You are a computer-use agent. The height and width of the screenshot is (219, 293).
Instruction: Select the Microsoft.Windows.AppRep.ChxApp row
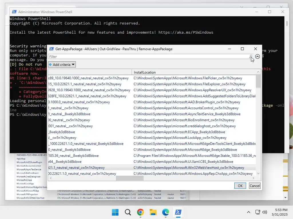point(152,173)
